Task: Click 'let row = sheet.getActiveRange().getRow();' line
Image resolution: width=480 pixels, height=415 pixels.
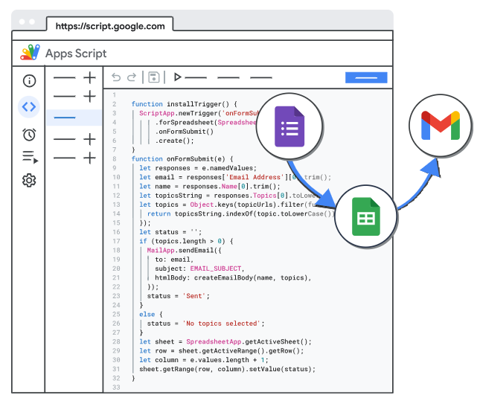Action: [221, 351]
